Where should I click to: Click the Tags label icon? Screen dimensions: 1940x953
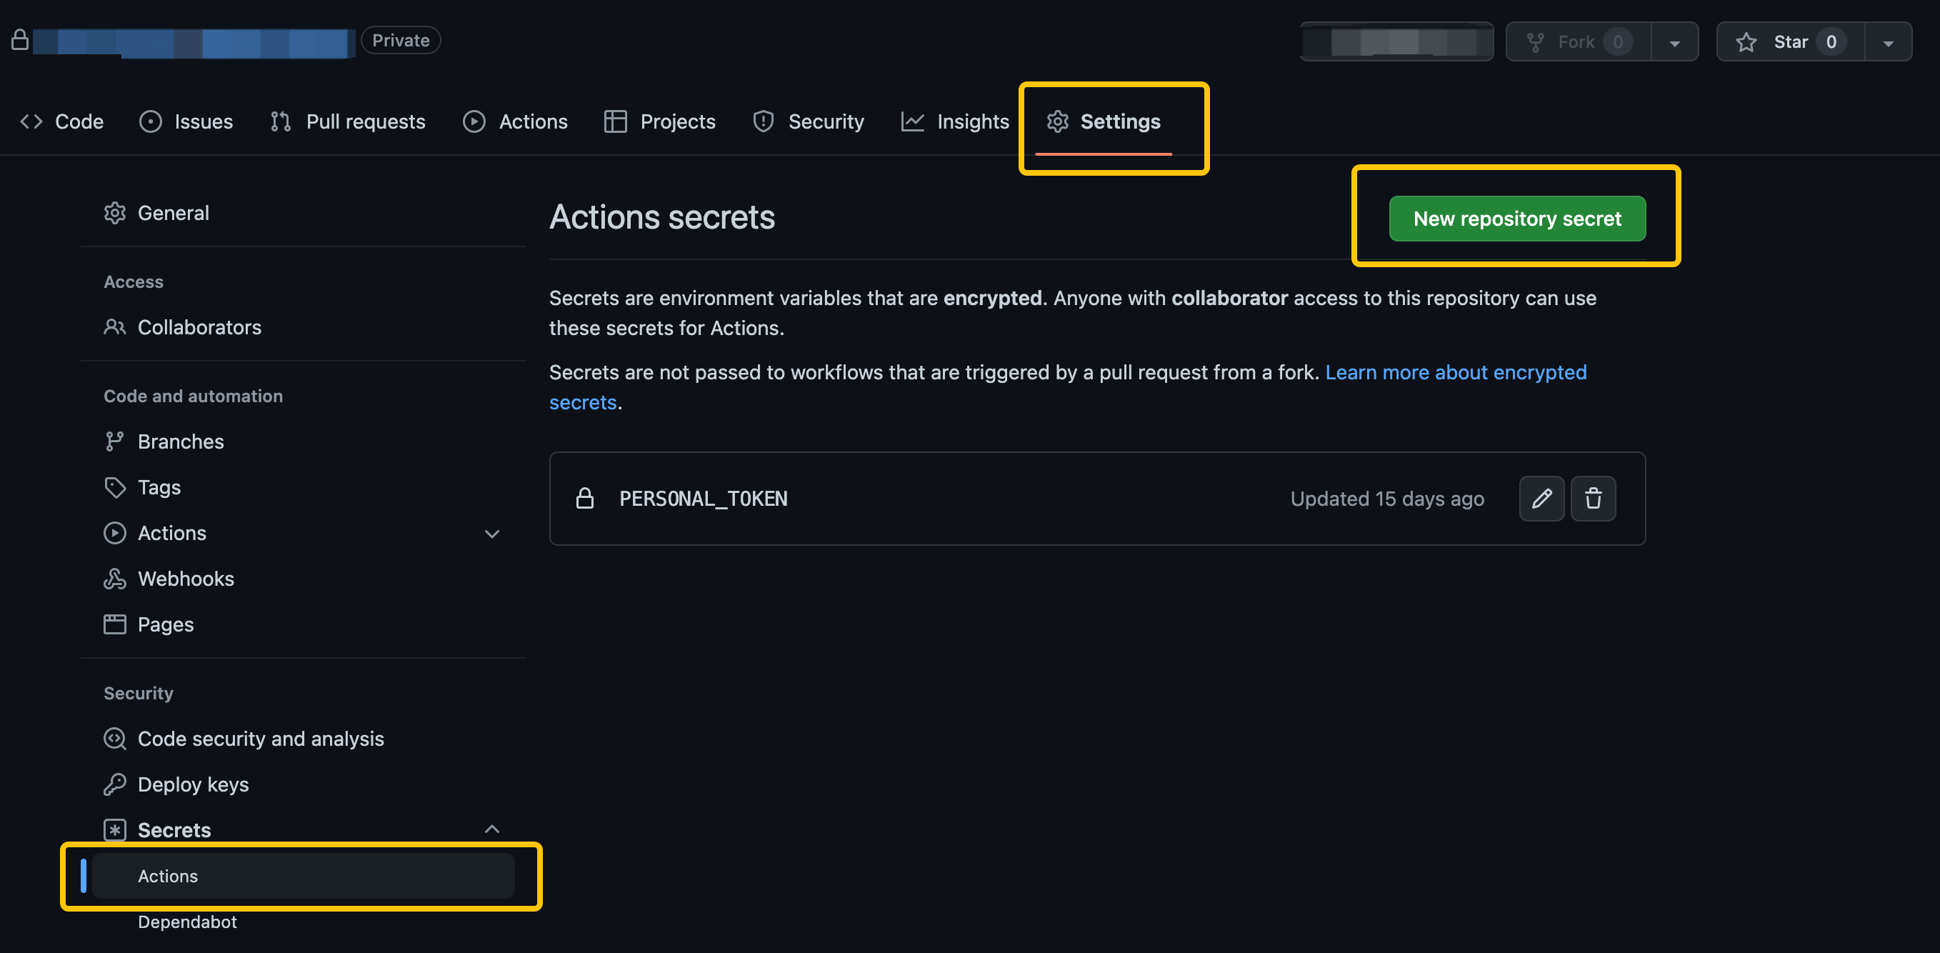pos(115,487)
